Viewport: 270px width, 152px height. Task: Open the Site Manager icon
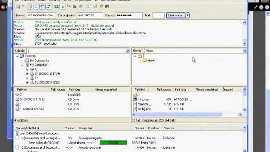coord(19,7)
